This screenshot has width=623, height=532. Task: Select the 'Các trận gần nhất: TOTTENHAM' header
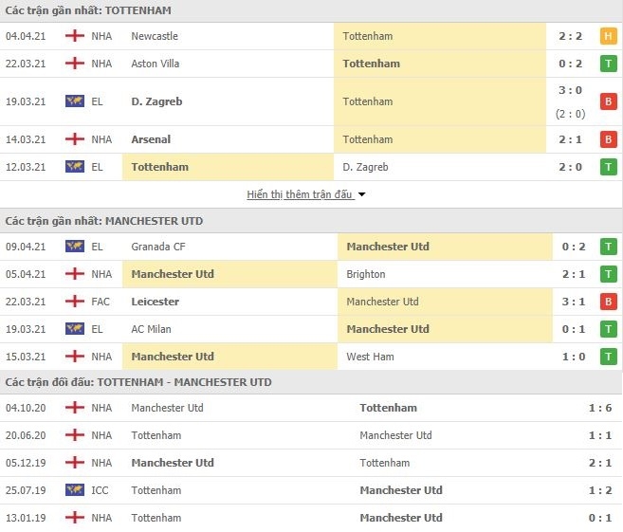(311, 10)
